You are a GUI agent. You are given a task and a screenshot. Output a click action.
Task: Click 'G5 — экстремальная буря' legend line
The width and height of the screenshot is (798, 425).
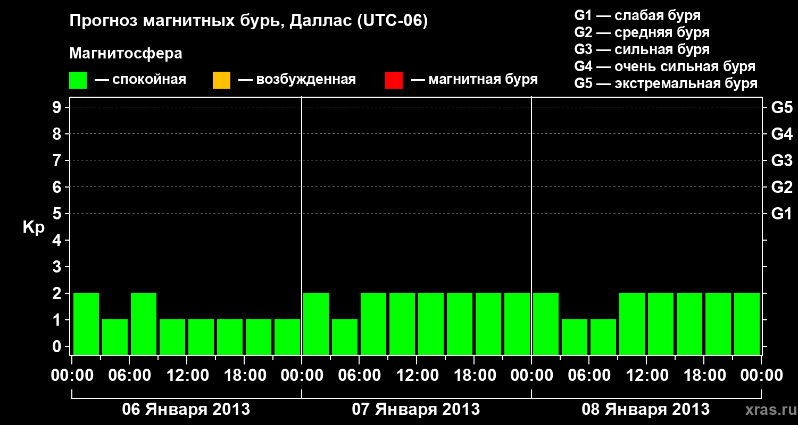tap(666, 83)
